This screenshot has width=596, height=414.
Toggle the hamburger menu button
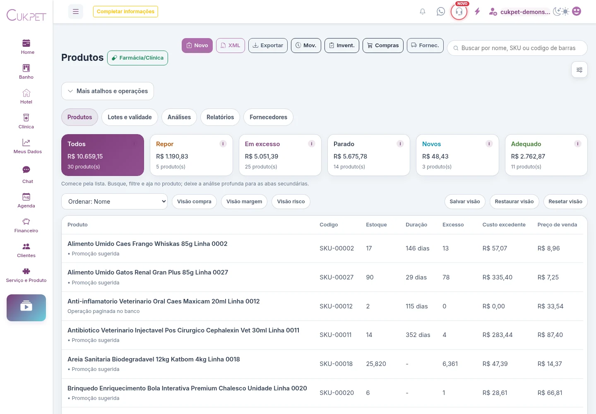(76, 12)
